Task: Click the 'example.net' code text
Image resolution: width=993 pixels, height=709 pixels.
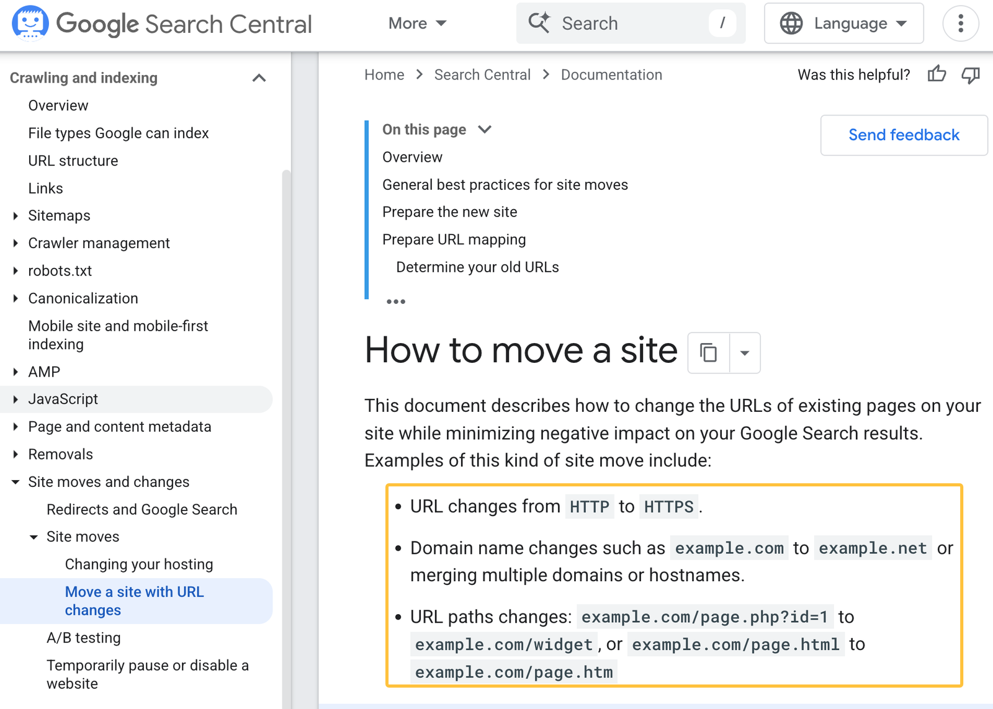Action: pyautogui.click(x=873, y=548)
